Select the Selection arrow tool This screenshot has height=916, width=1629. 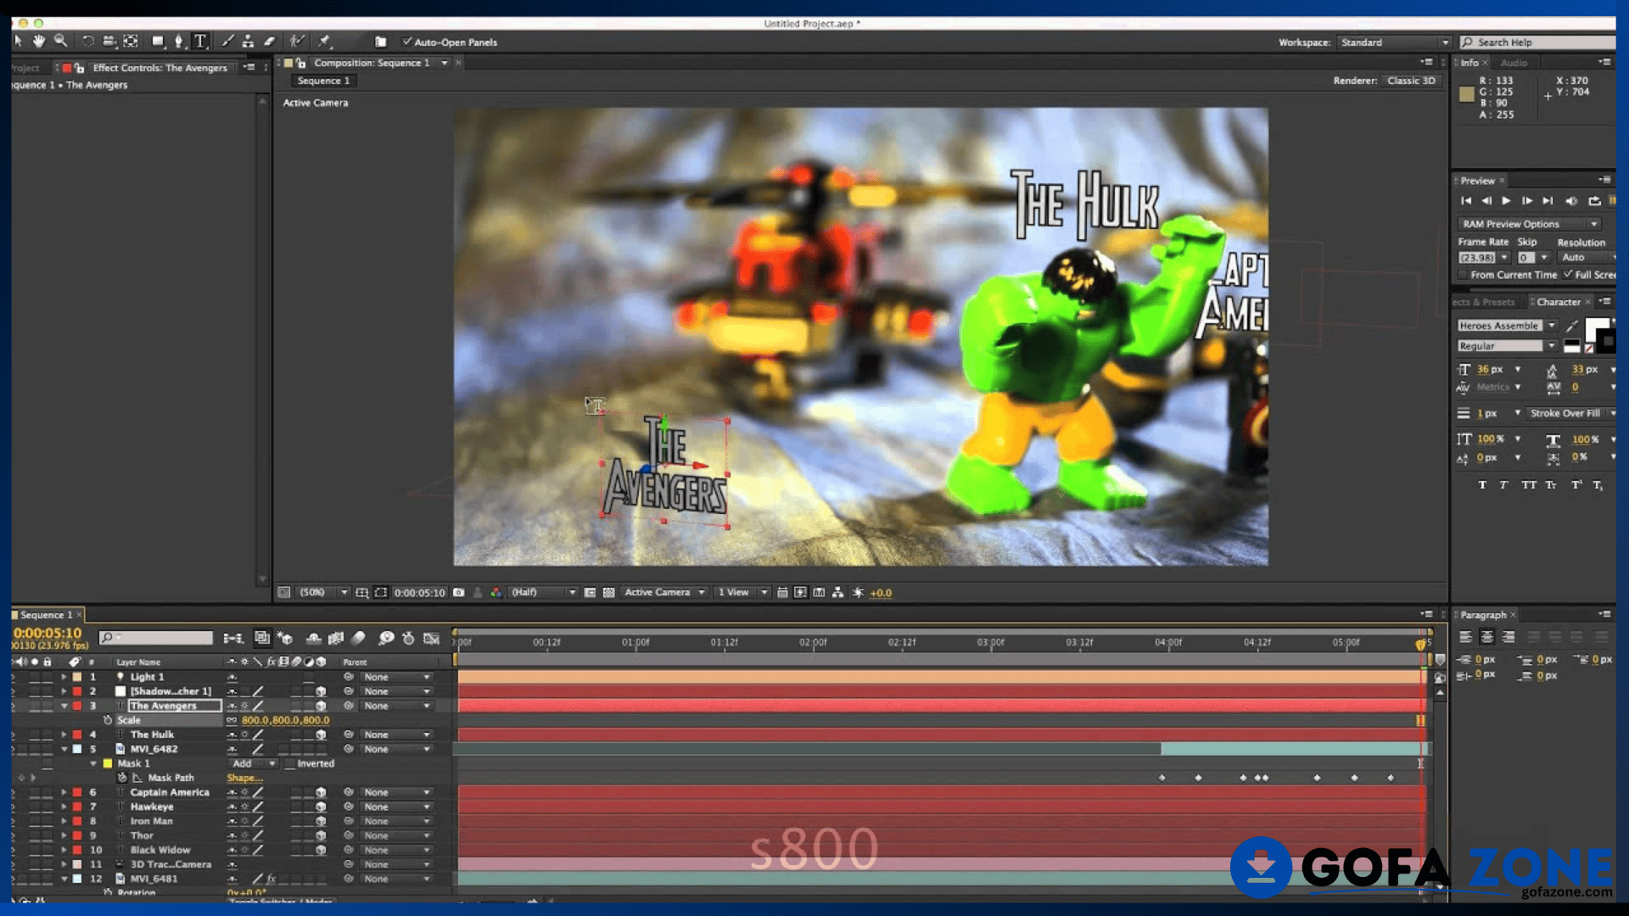pyautogui.click(x=19, y=41)
